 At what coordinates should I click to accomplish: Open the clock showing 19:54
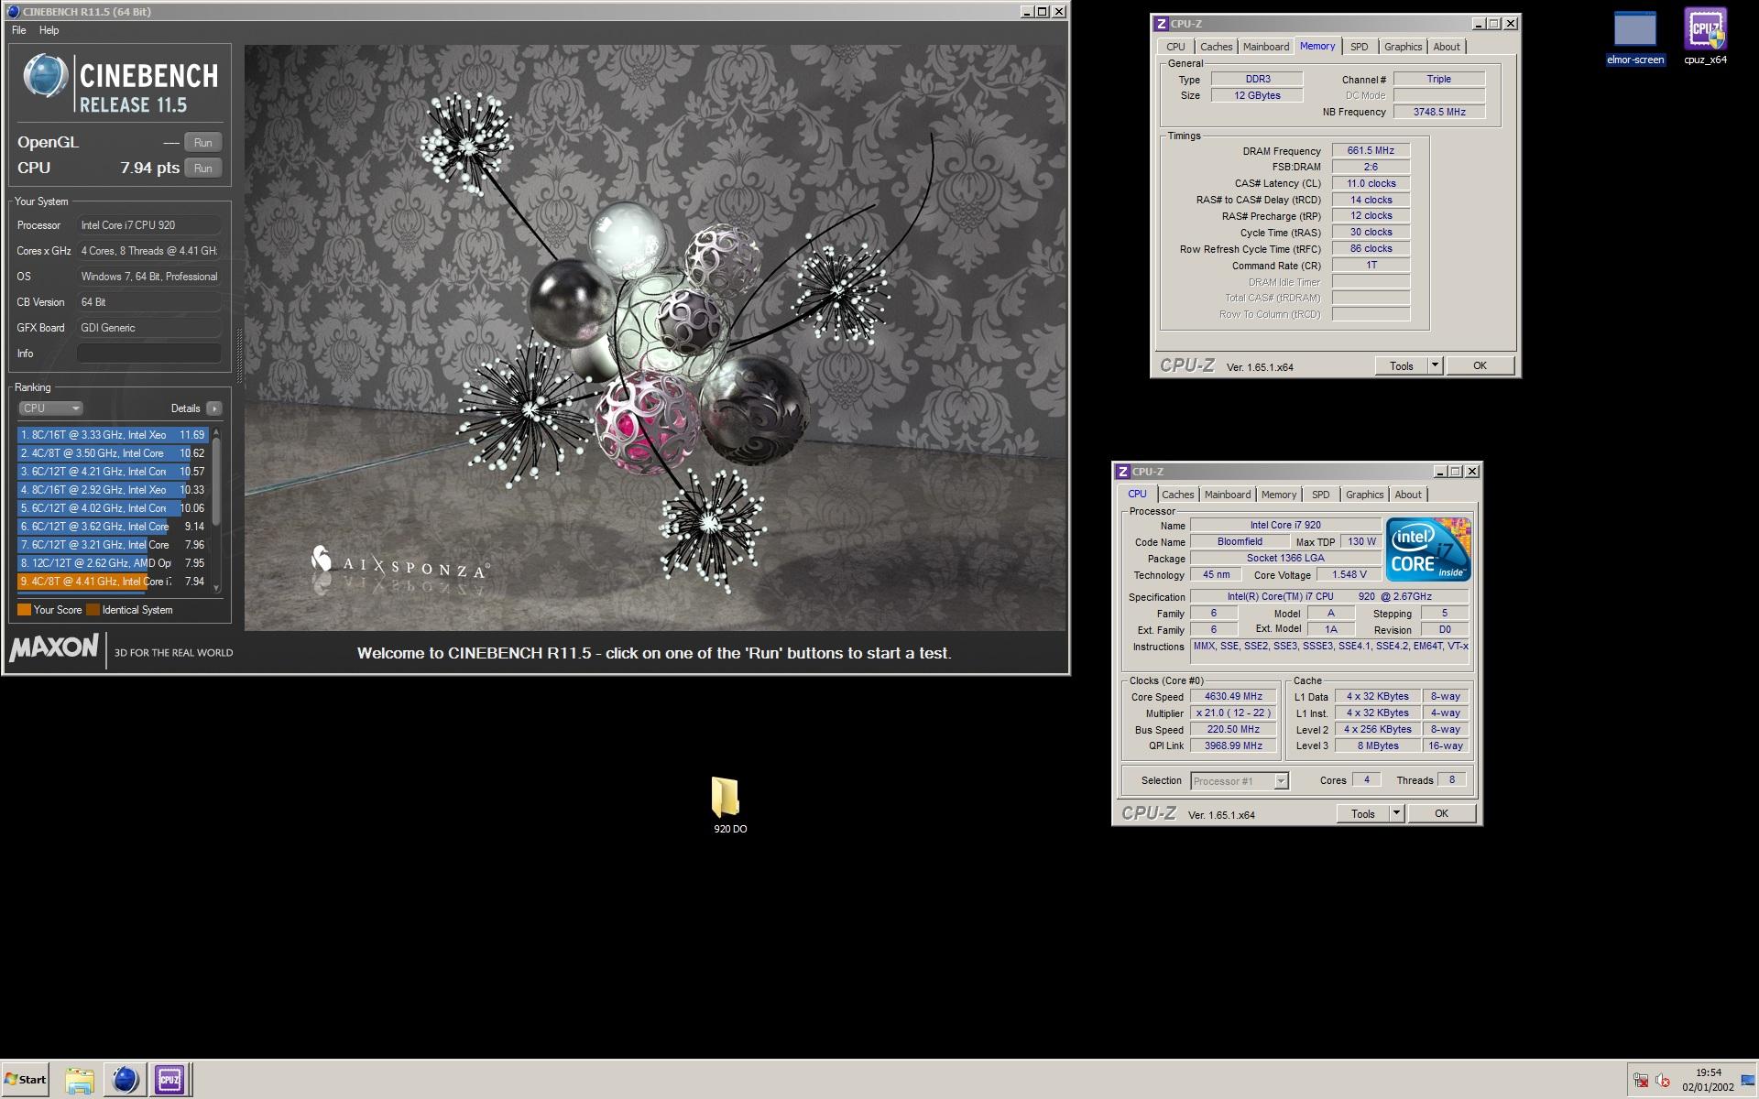[1708, 1080]
